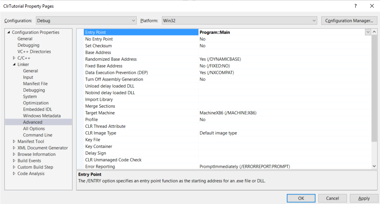Expand the Manifest Tool node

click(14, 142)
